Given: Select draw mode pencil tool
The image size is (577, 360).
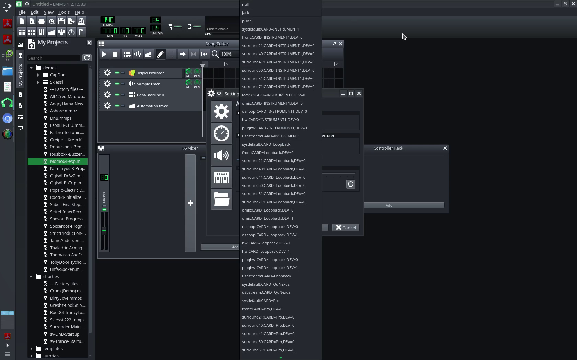Looking at the screenshot, I should pyautogui.click(x=160, y=54).
